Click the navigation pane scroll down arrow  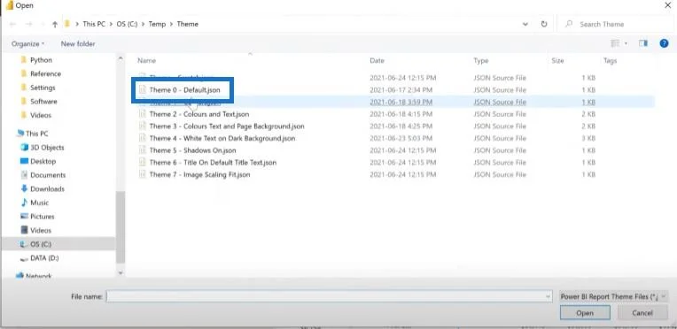pyautogui.click(x=121, y=272)
